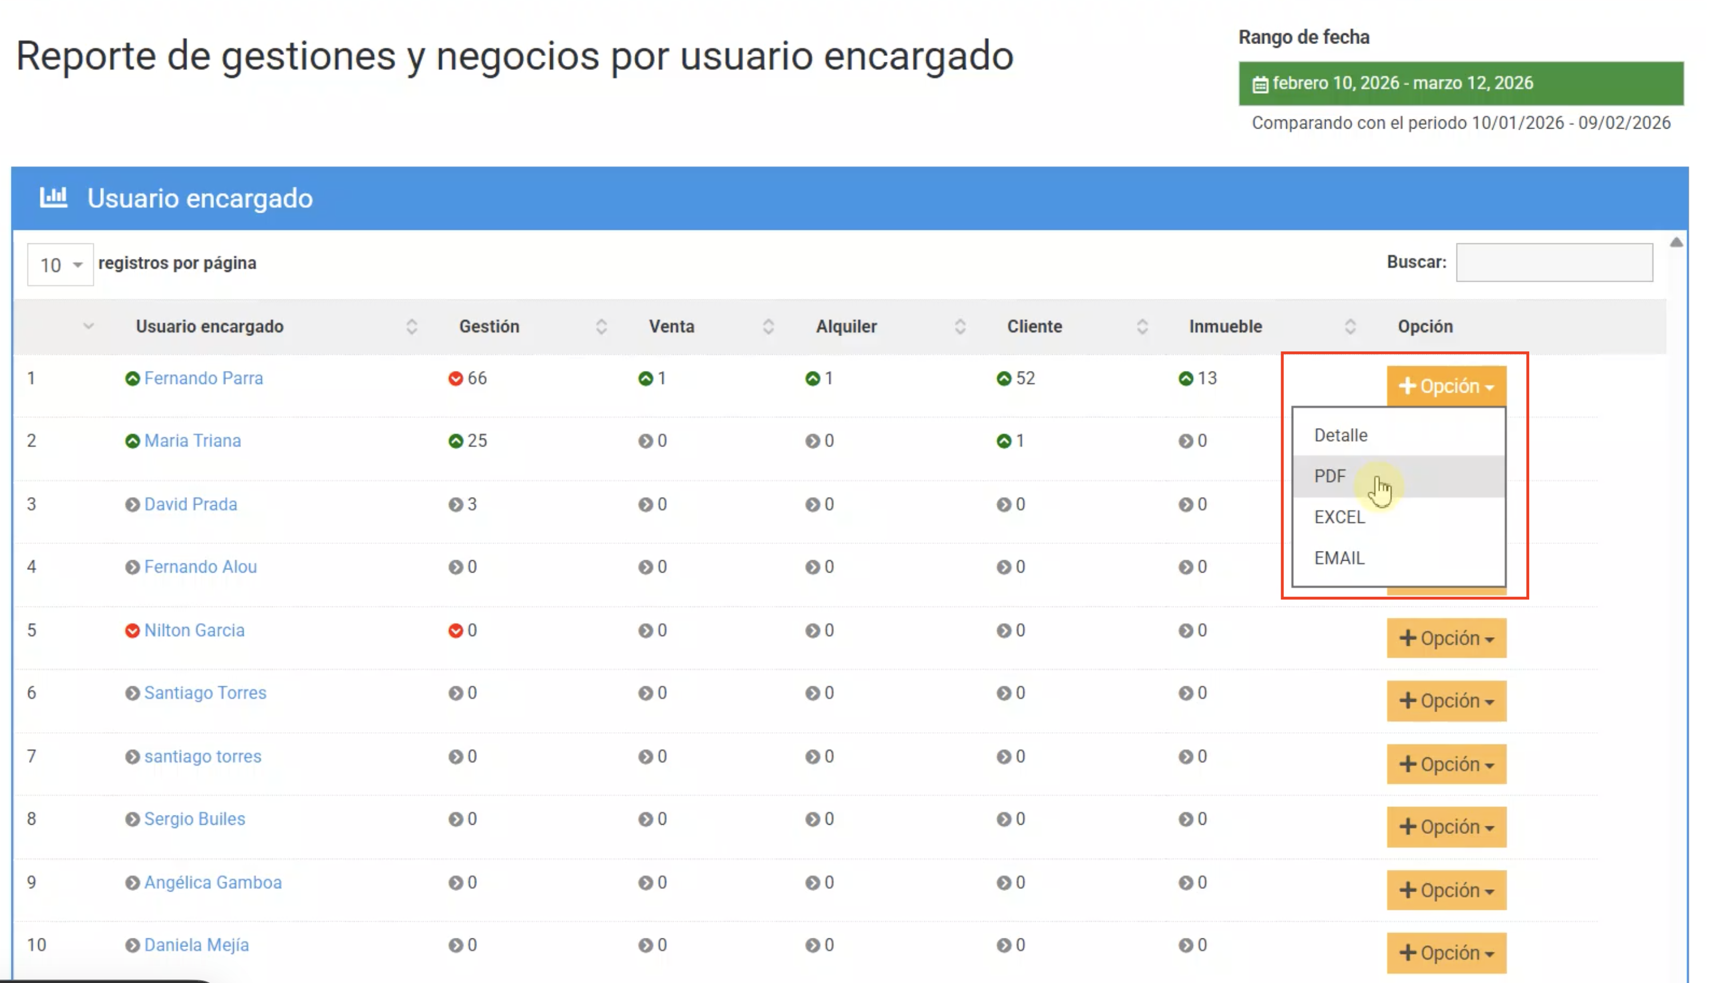1710x983 pixels.
Task: Open Maria Triana user link
Action: tap(193, 441)
